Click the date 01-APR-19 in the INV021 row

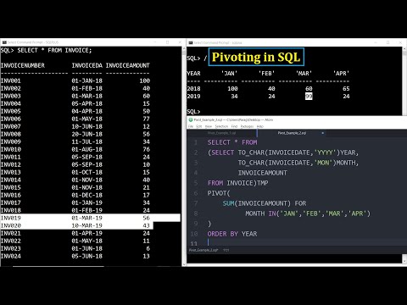point(86,233)
